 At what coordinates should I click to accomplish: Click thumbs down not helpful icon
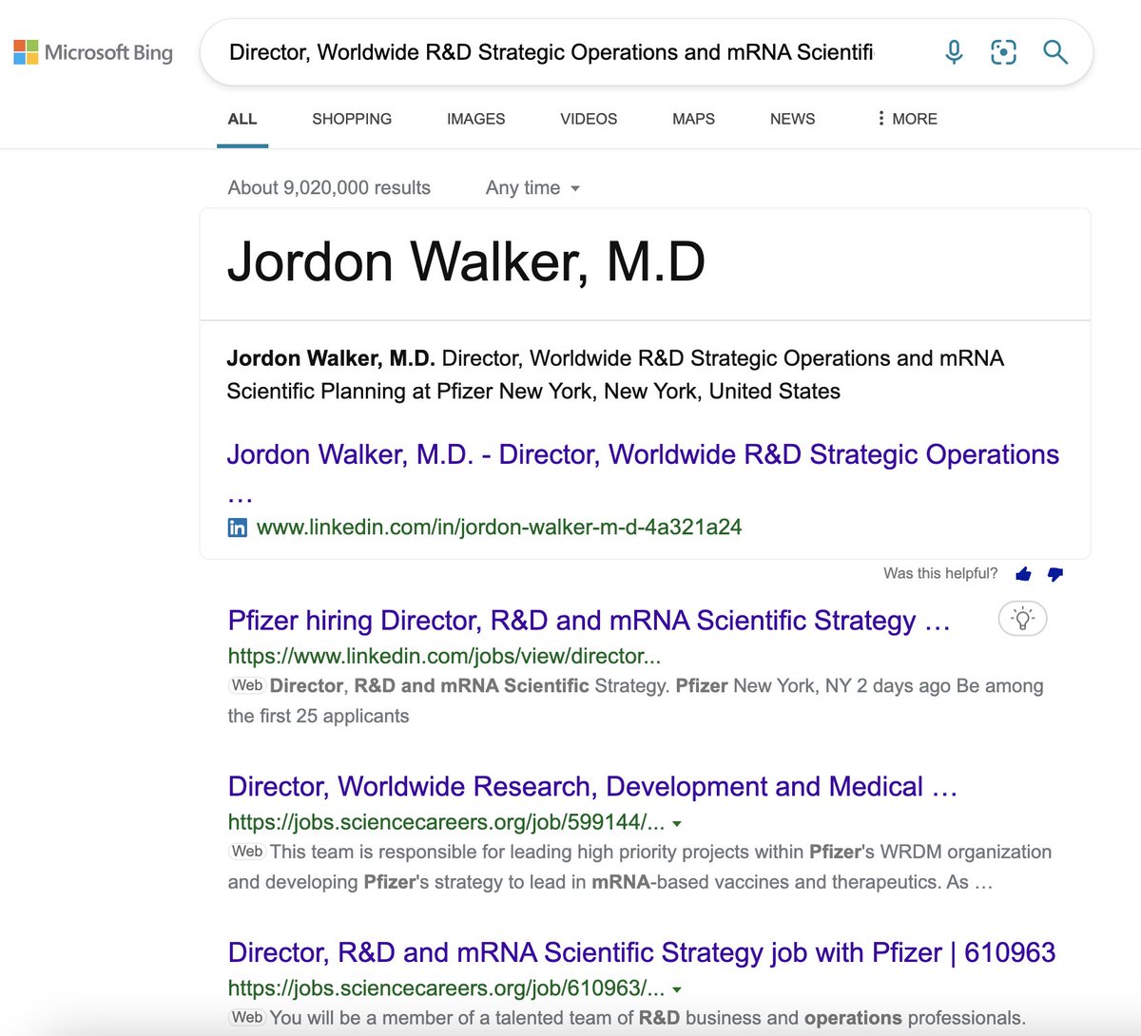1054,574
